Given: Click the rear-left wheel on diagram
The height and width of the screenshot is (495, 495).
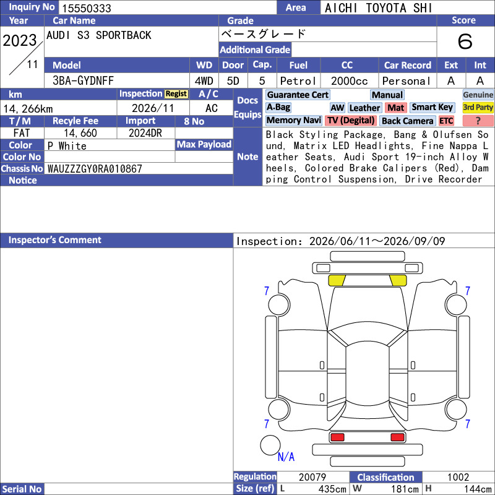Looking at the screenshot, I should click(279, 410).
